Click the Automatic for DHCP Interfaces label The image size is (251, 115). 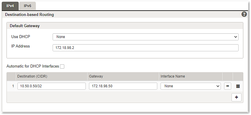click(33, 66)
